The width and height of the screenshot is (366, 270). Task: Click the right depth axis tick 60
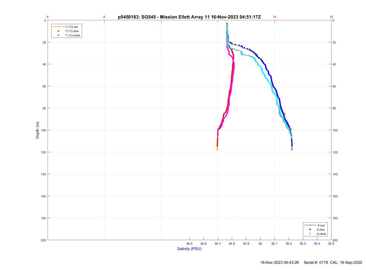335,86
